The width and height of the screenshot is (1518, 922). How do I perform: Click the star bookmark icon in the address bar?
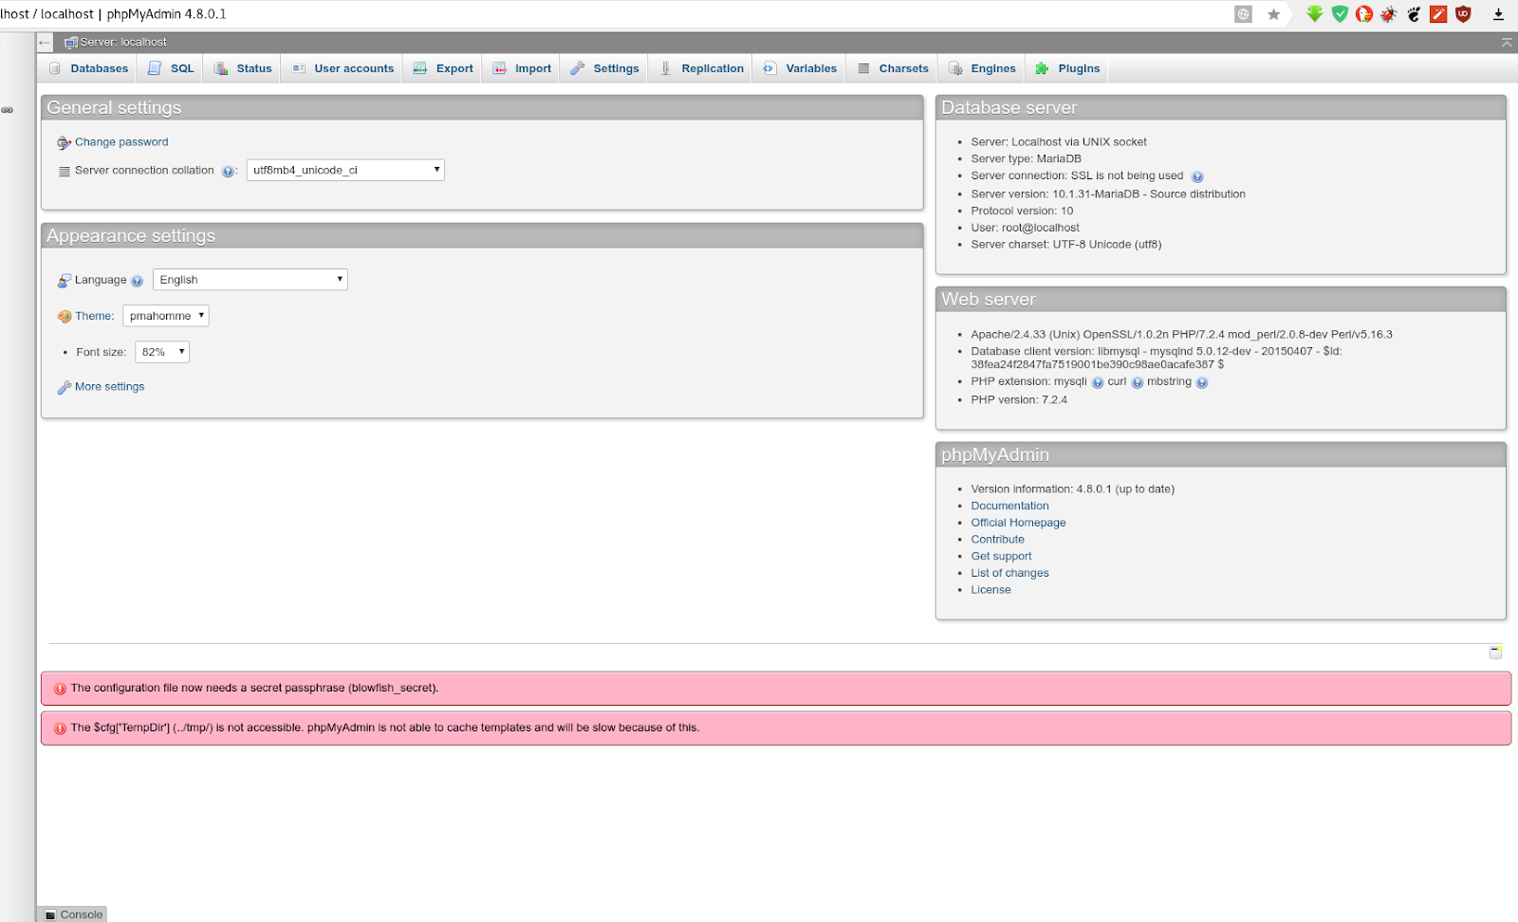click(1274, 14)
